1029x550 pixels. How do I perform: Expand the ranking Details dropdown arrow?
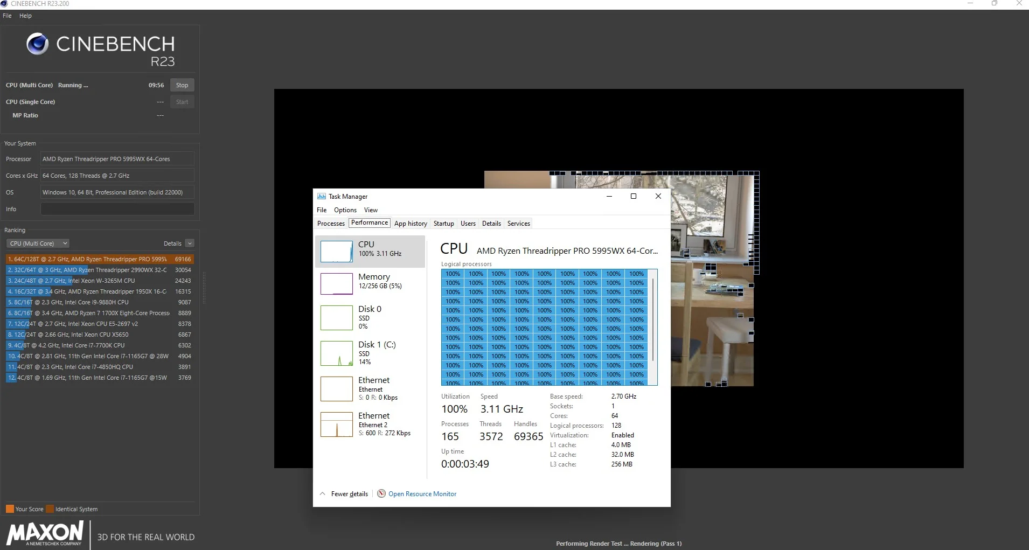tap(190, 243)
